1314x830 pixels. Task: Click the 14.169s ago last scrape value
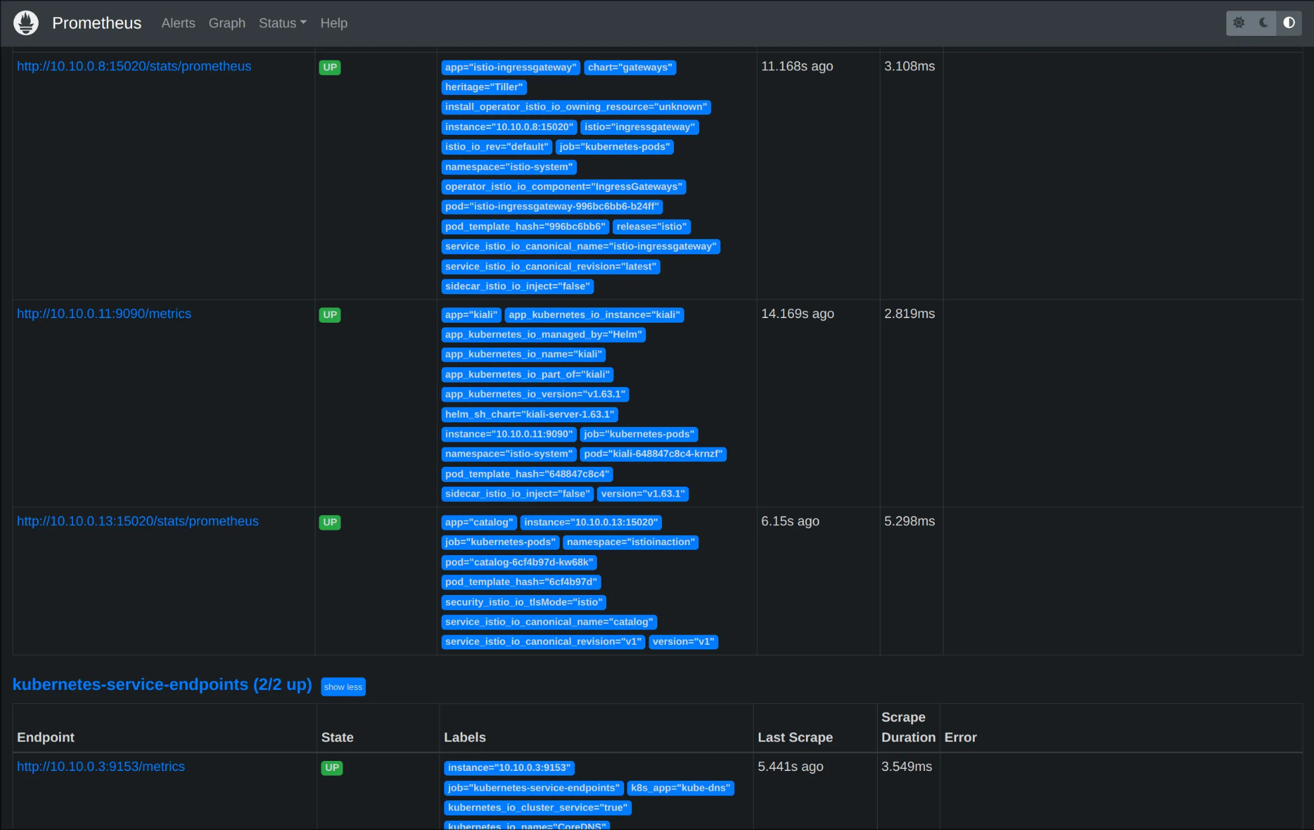pyautogui.click(x=797, y=314)
